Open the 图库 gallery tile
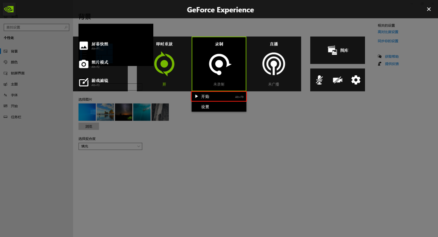Image resolution: width=438 pixels, height=237 pixels. pyautogui.click(x=337, y=50)
